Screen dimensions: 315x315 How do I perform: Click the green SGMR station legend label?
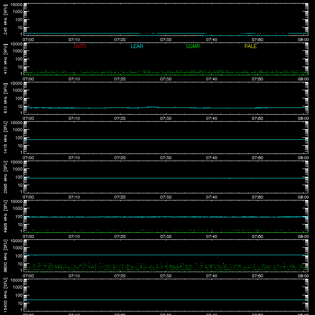[193, 46]
